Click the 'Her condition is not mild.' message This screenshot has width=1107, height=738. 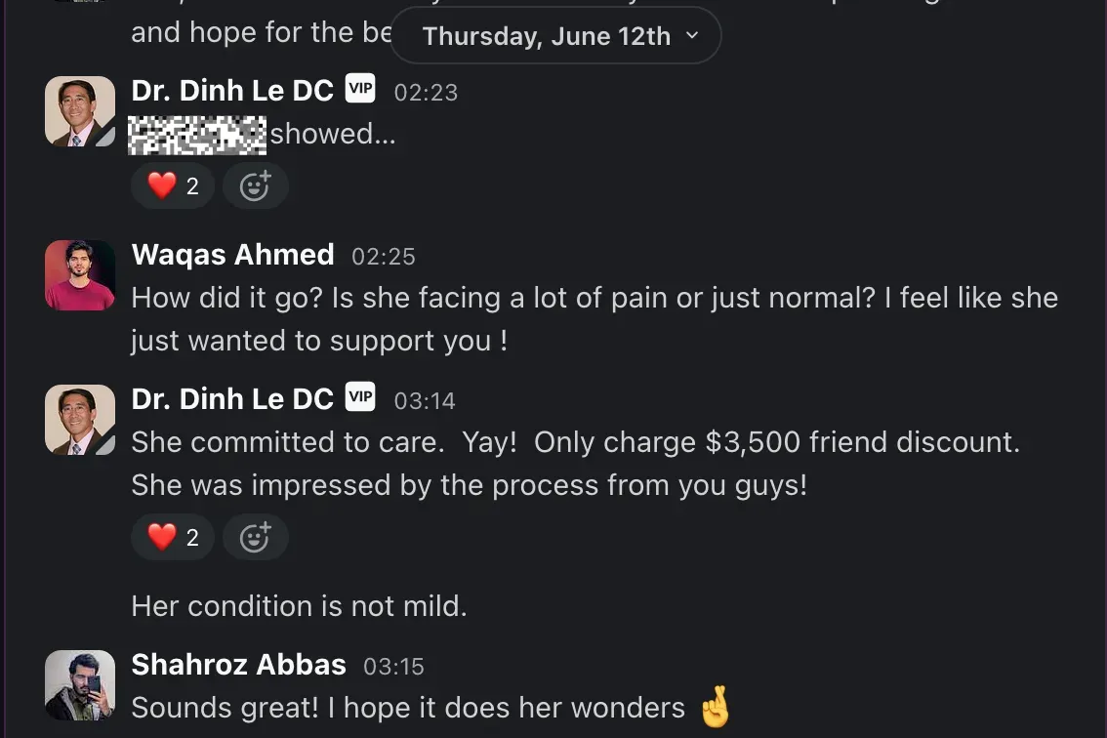click(x=299, y=606)
